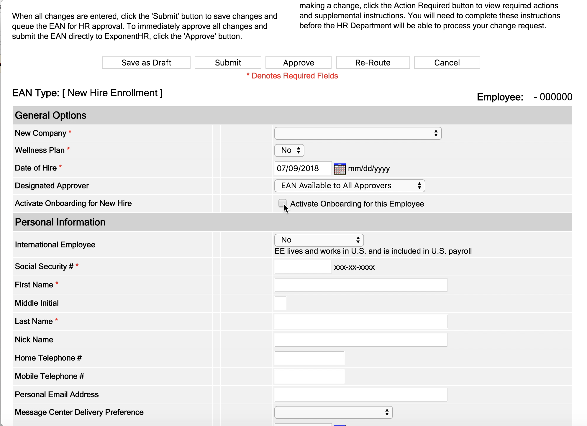Click the Approve button
This screenshot has height=426, width=587.
coord(298,63)
